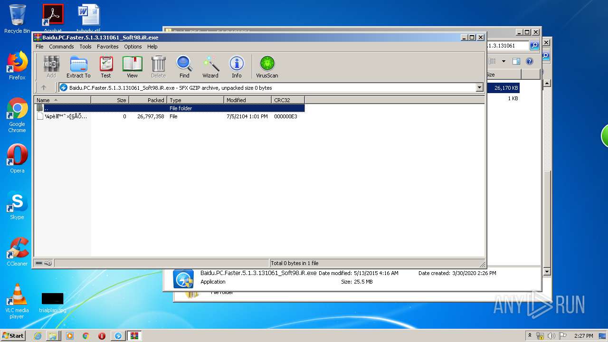
Task: Click network tray icon
Action: point(540,336)
